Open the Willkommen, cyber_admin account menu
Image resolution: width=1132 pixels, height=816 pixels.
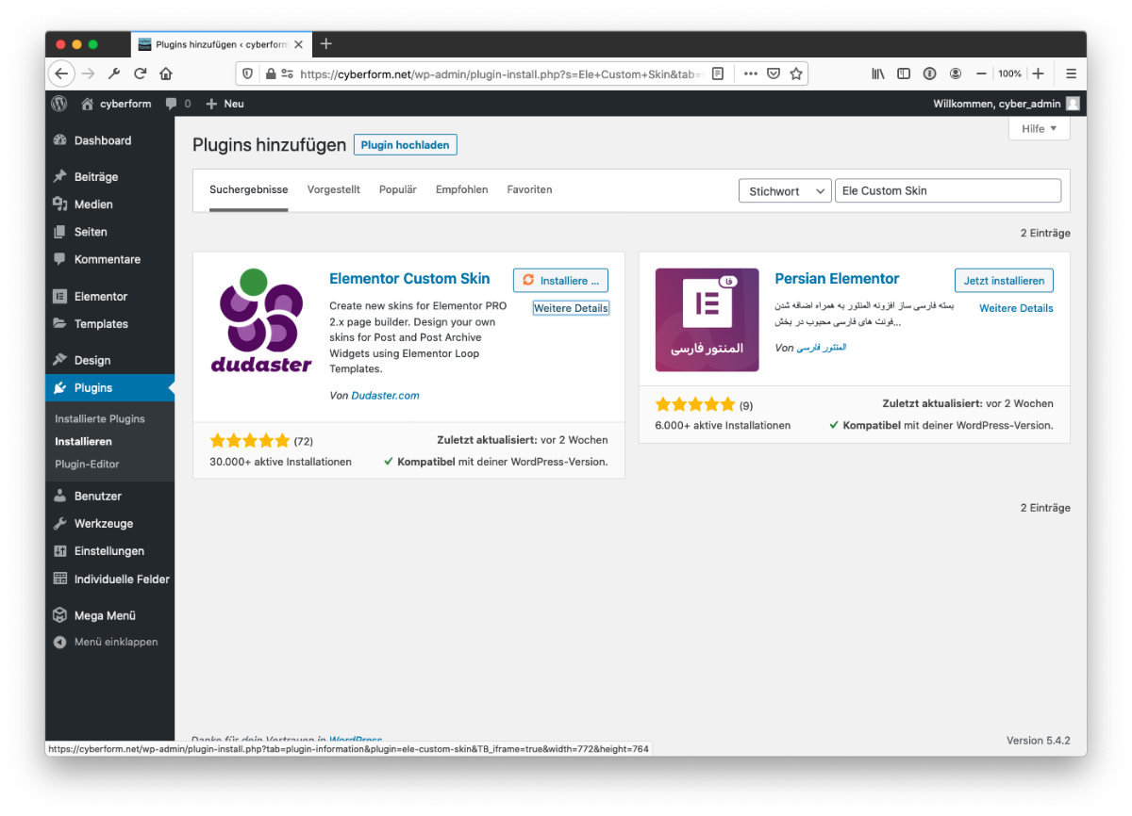pos(1007,104)
